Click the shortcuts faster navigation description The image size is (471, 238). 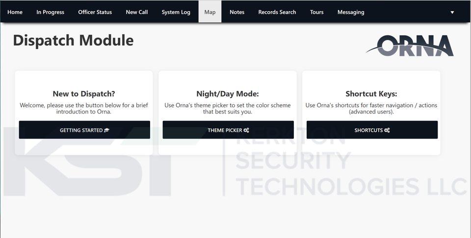pyautogui.click(x=371, y=109)
